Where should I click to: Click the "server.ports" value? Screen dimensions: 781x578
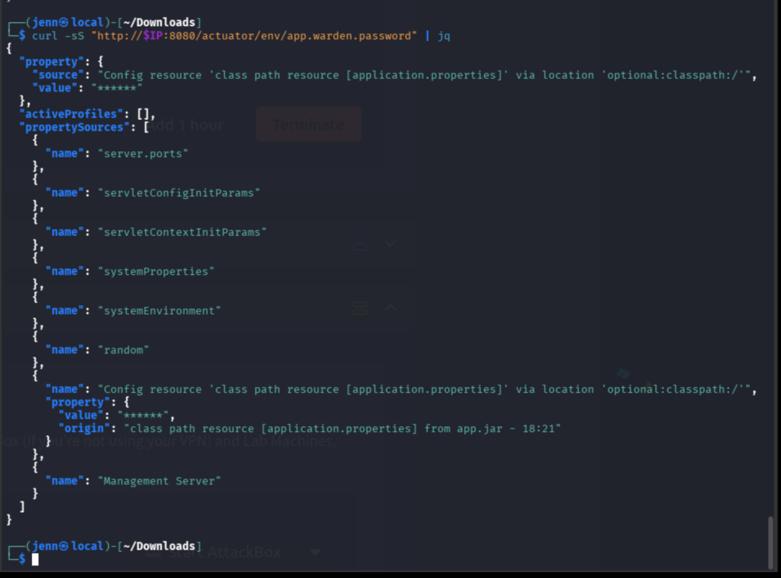143,153
